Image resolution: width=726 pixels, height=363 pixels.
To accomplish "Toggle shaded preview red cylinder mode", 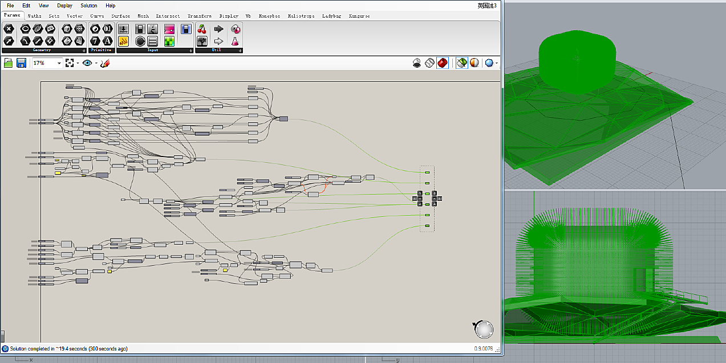I will point(443,63).
